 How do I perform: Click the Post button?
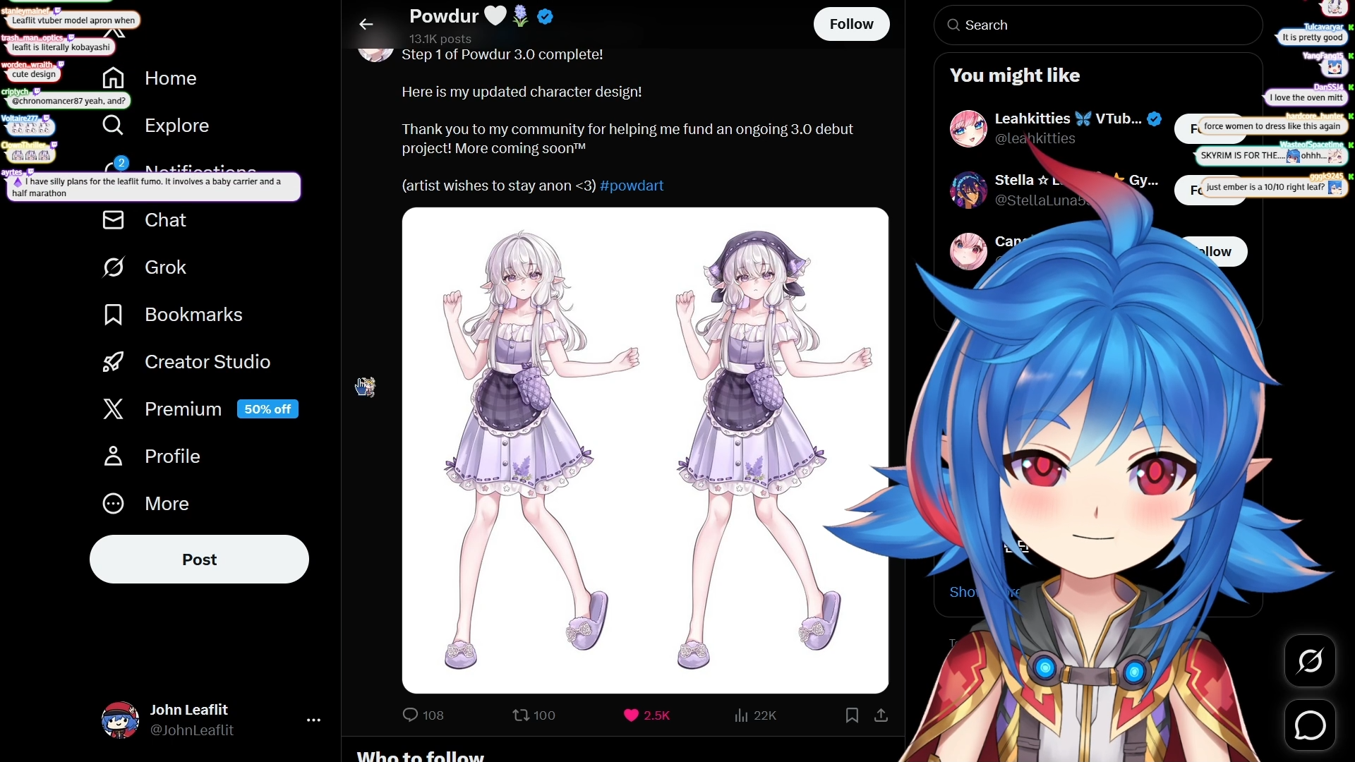(x=199, y=560)
